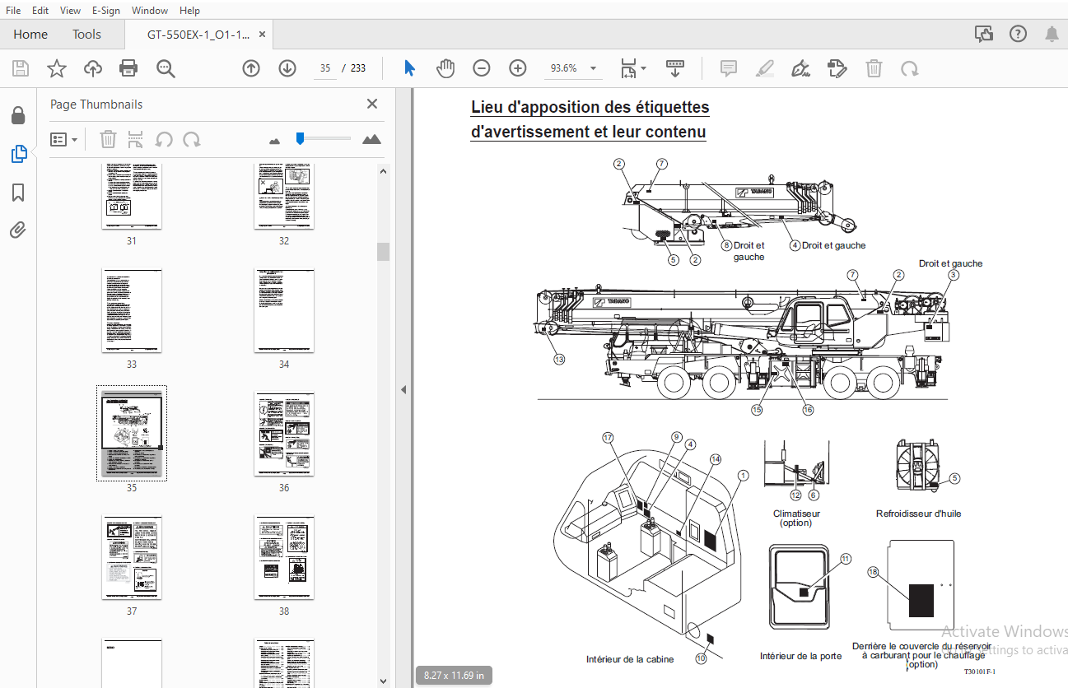Open the attachments paperclip panel
This screenshot has height=688, width=1068.
tap(18, 230)
